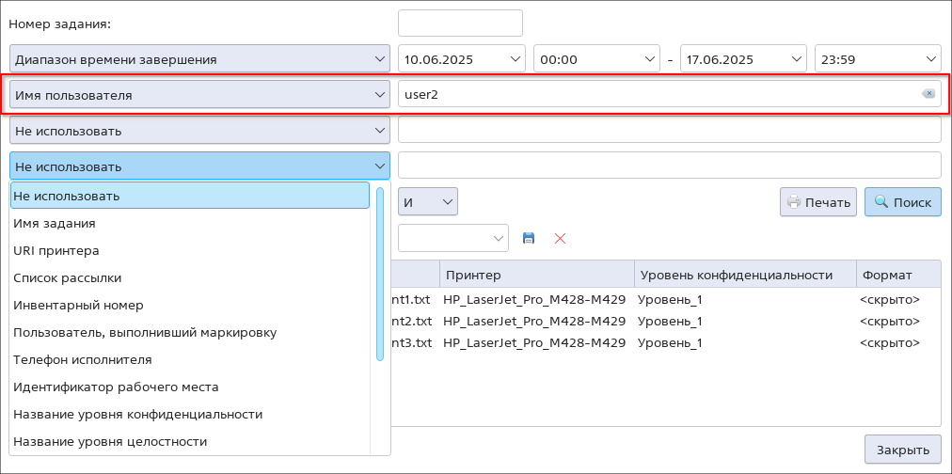Pick Телефон исполнителя list option
This screenshot has height=474, width=952.
pos(83,360)
